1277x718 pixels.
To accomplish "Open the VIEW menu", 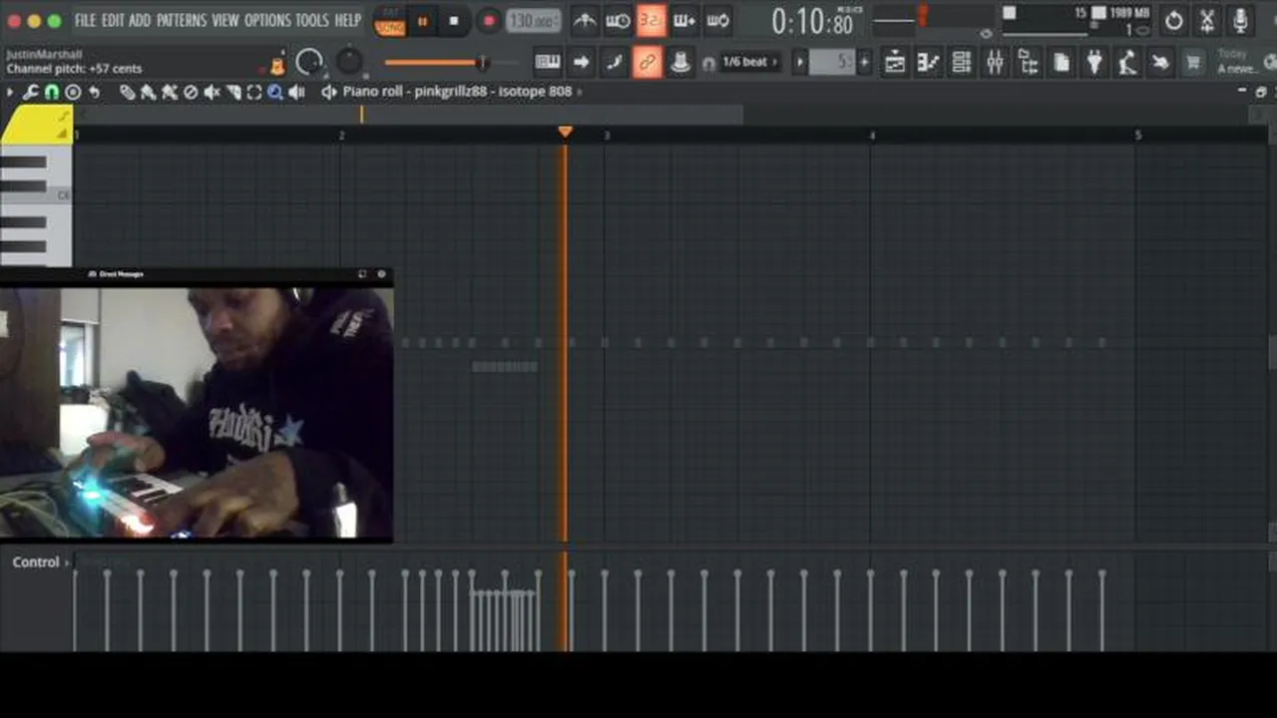I will click(x=225, y=20).
